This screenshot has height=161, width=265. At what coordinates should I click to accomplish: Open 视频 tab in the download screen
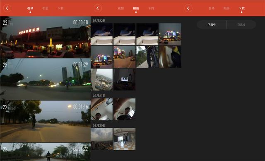click(x=211, y=8)
